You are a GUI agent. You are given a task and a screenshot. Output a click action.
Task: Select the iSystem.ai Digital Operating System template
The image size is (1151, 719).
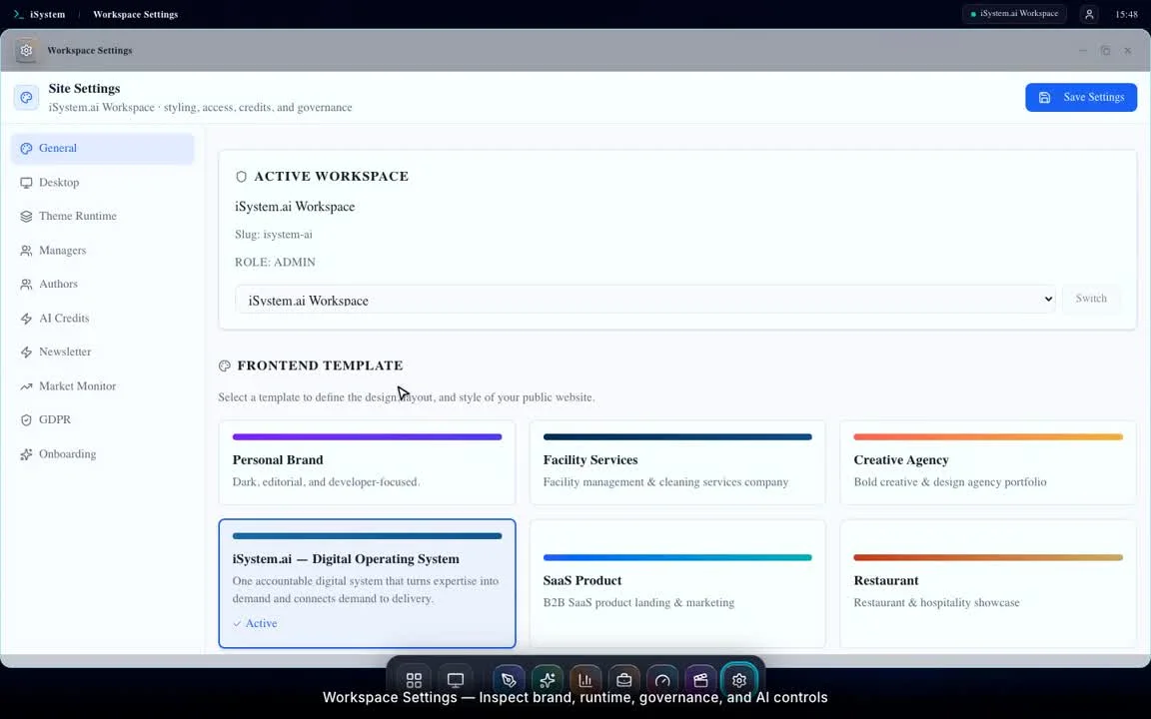pos(367,583)
